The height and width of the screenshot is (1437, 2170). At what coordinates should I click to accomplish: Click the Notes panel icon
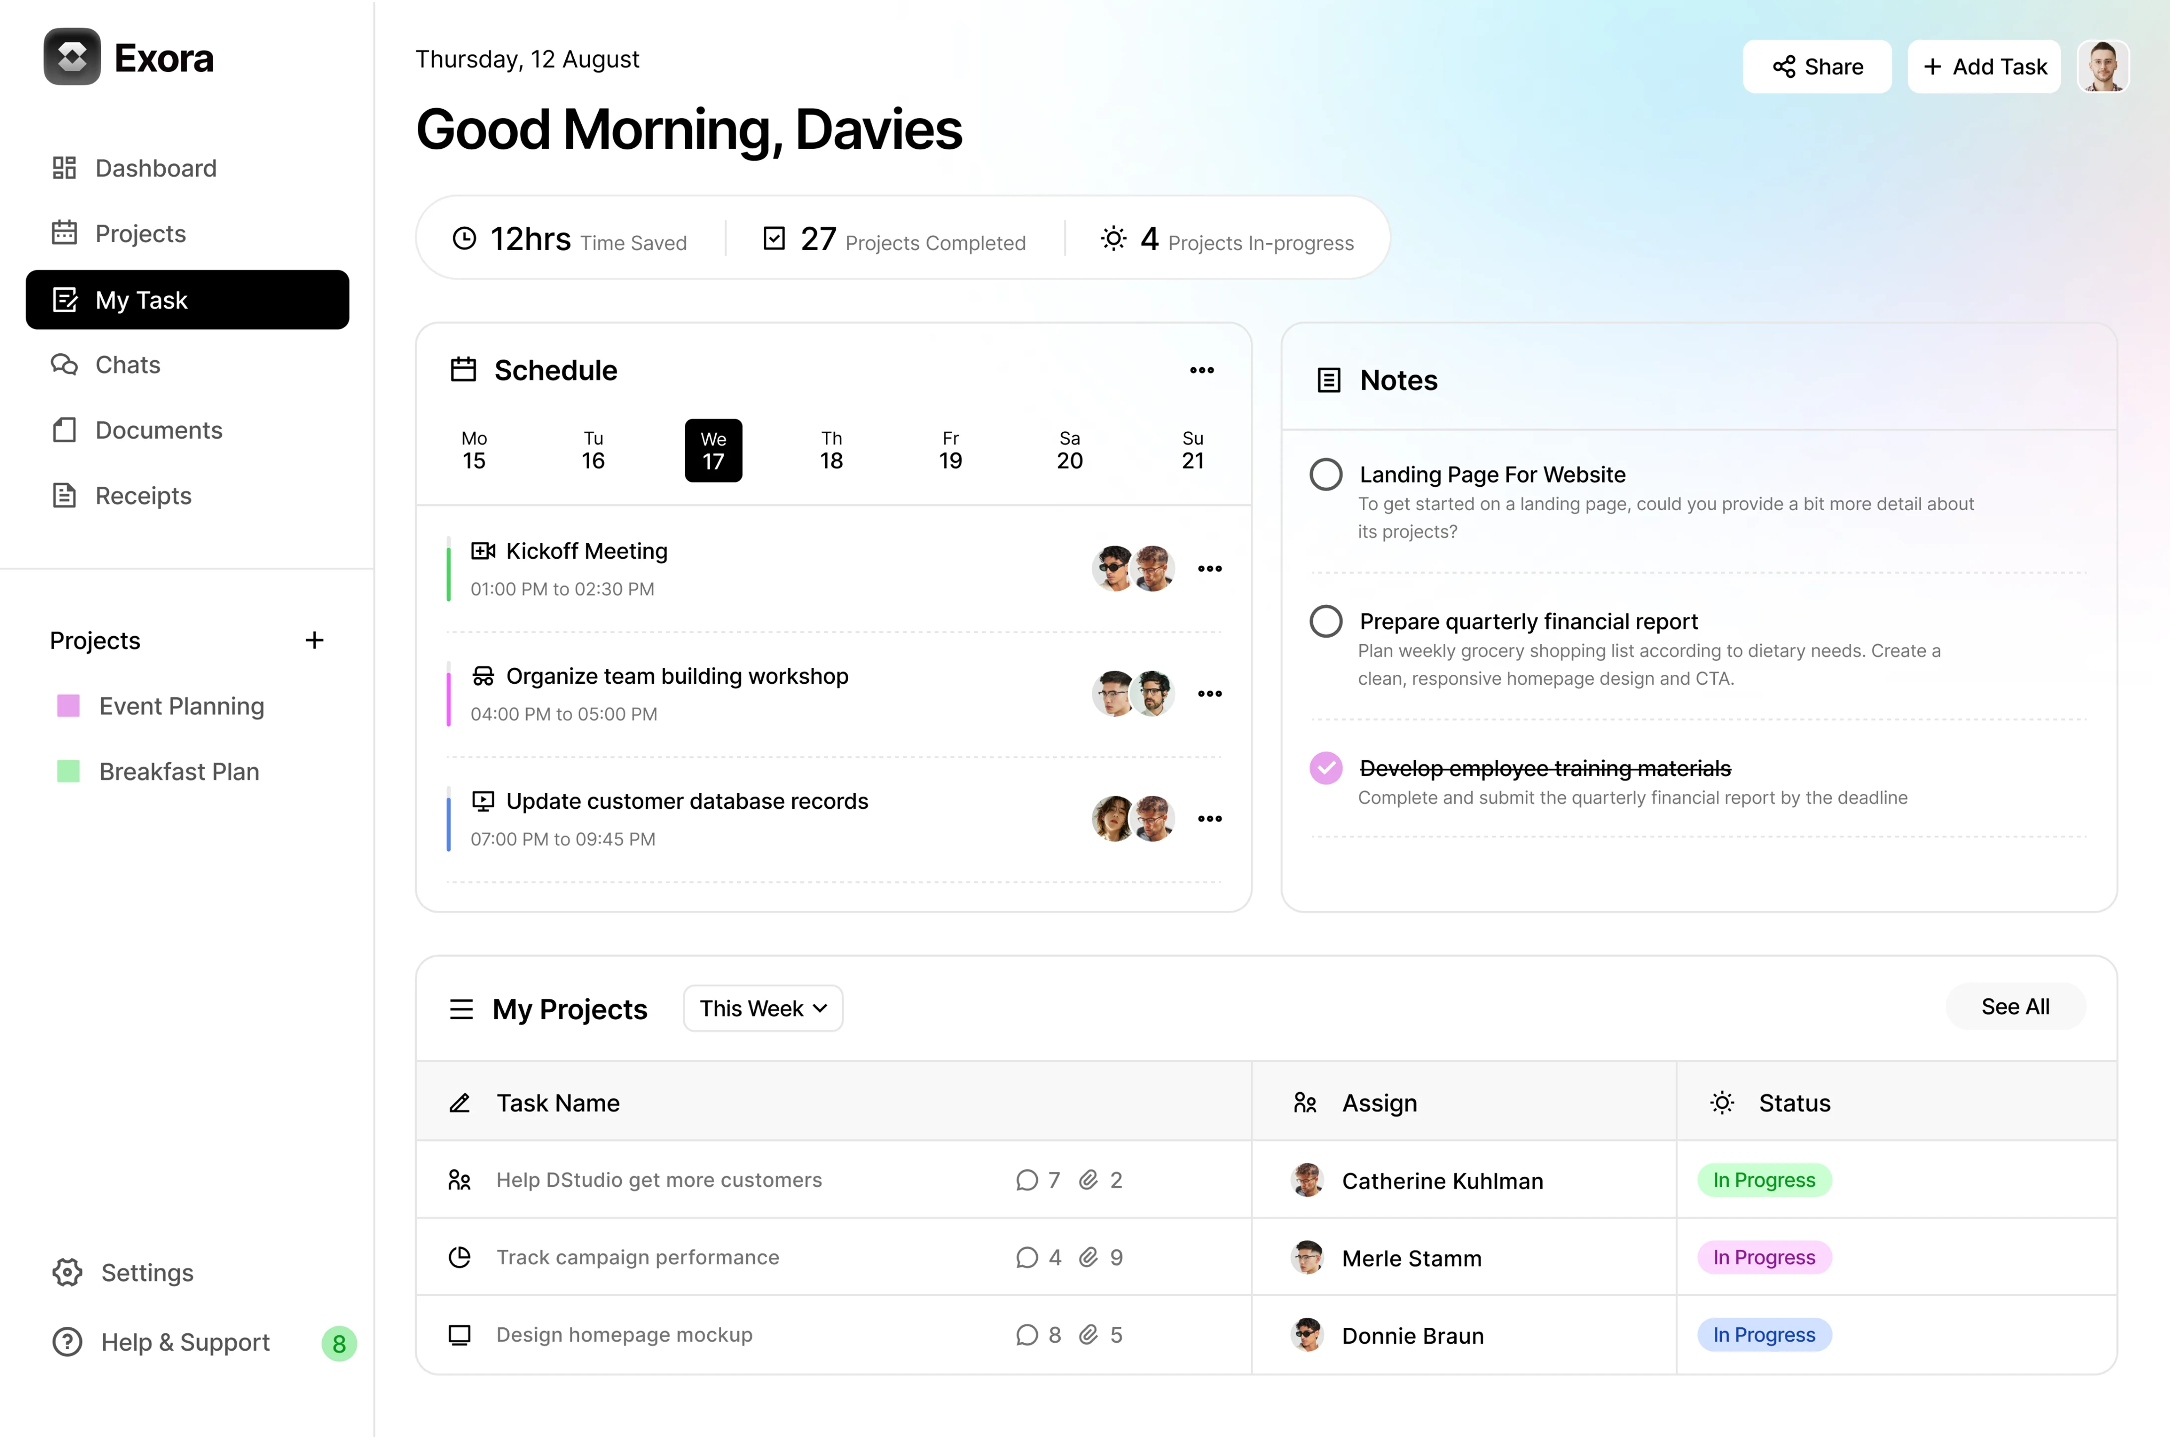pos(1328,380)
